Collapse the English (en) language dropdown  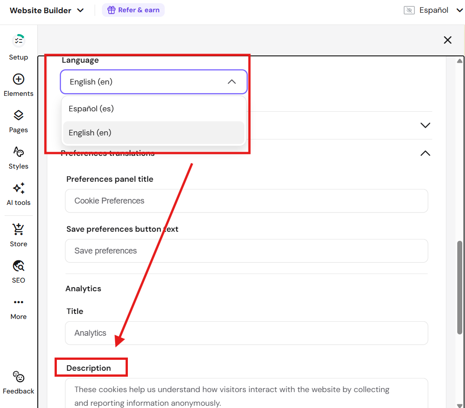point(232,82)
